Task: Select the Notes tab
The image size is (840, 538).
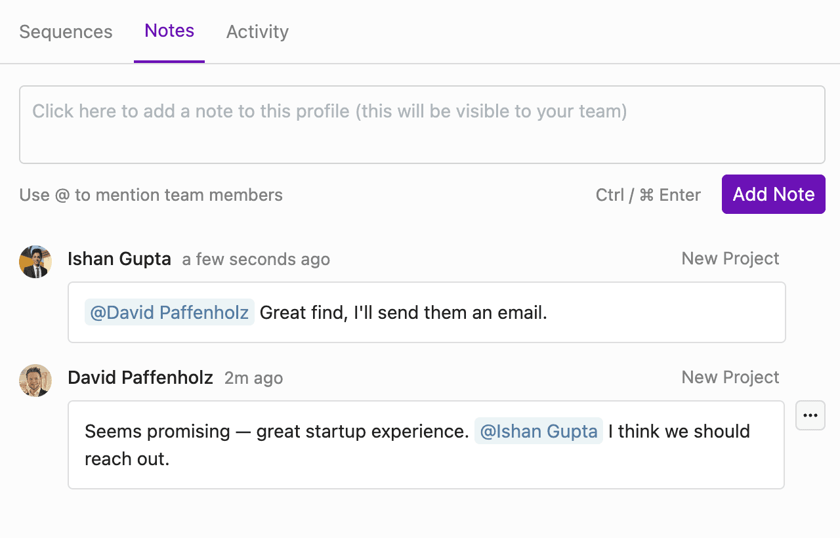Action: [169, 31]
